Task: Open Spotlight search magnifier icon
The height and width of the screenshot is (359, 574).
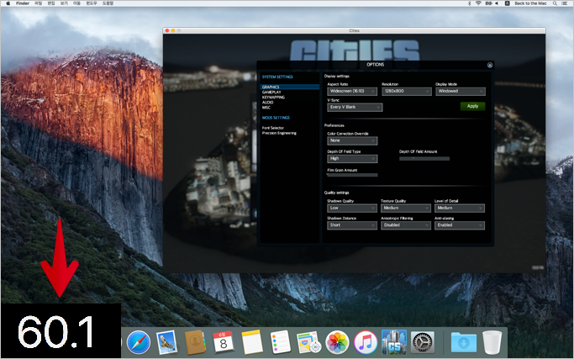Action: point(555,3)
